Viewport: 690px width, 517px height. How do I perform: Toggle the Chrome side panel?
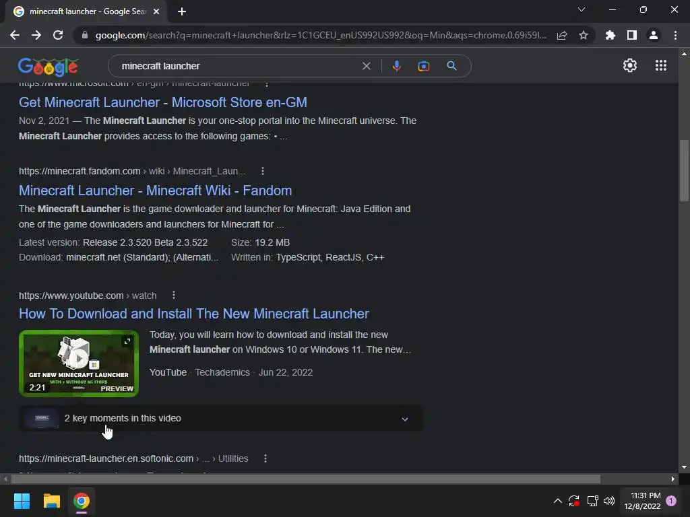[x=632, y=35]
